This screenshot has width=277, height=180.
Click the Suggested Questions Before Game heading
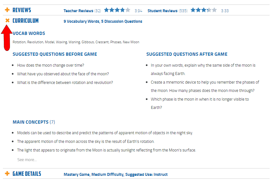tap(55, 54)
